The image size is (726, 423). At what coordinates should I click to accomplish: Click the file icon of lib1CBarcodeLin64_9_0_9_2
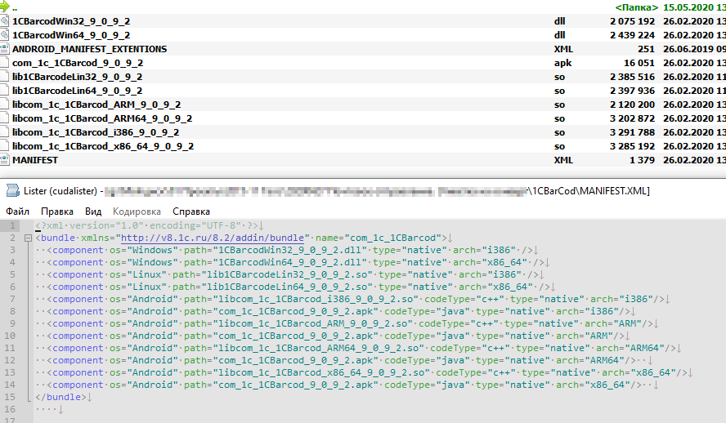click(4, 90)
